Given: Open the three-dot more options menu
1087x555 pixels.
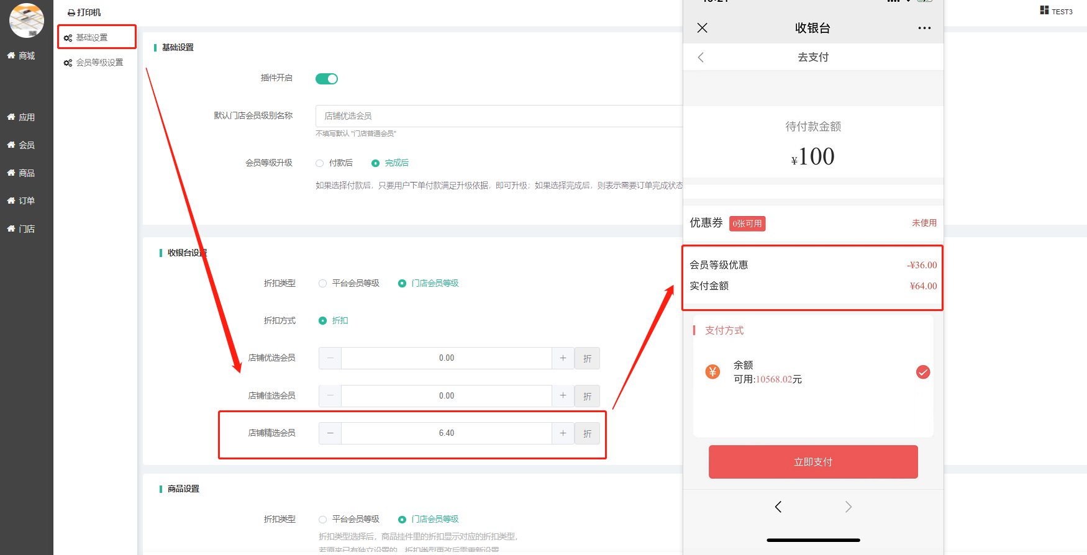Looking at the screenshot, I should (x=924, y=28).
